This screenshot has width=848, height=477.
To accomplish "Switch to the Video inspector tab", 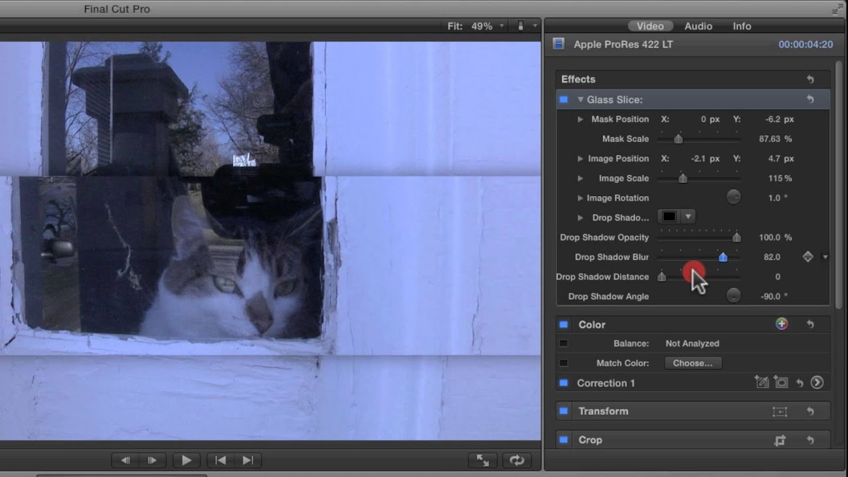I will (x=650, y=26).
